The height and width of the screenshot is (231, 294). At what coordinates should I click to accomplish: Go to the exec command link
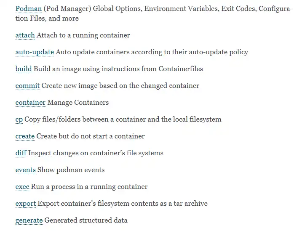22,187
